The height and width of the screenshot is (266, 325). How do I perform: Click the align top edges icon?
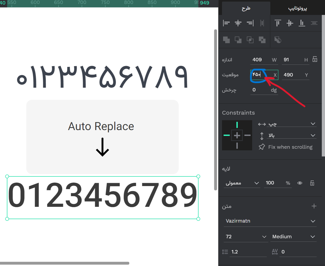(x=278, y=23)
